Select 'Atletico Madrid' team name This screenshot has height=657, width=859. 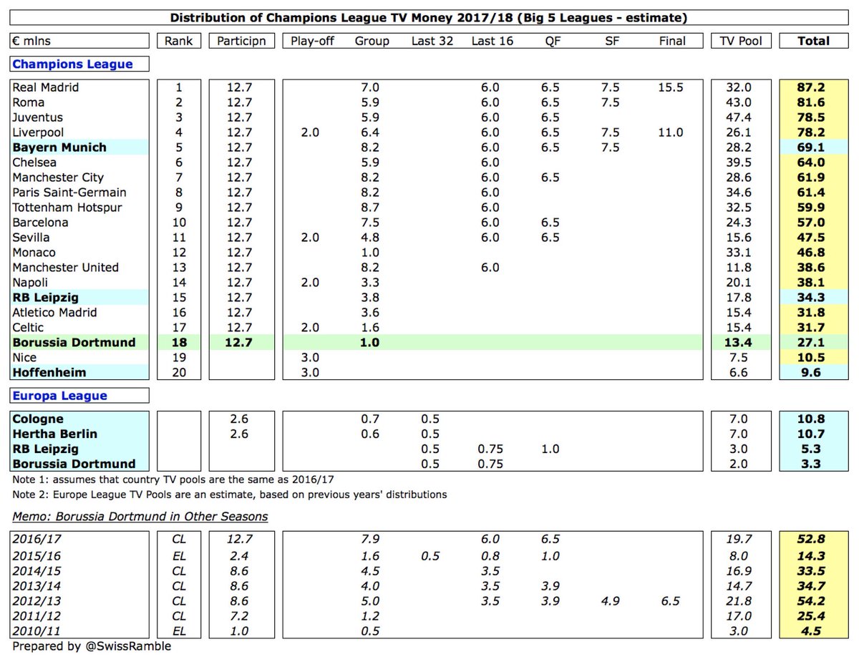[56, 313]
